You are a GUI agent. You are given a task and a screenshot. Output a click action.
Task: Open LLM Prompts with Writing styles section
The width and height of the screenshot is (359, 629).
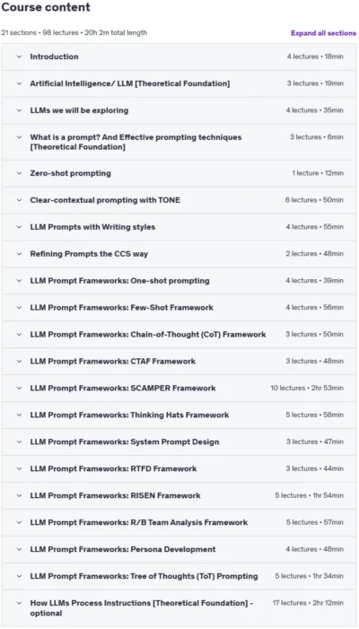[92, 227]
